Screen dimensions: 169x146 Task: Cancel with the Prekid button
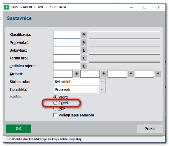pos(150,129)
